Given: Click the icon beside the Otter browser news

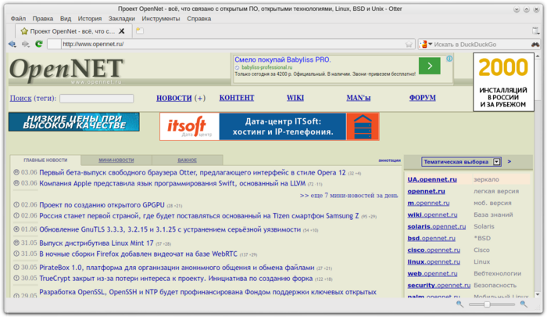Looking at the screenshot, I should pyautogui.click(x=16, y=172).
